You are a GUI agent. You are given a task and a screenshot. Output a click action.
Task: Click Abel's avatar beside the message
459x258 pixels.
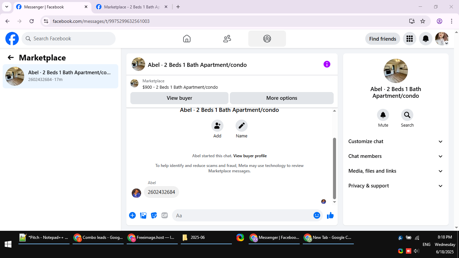136,193
